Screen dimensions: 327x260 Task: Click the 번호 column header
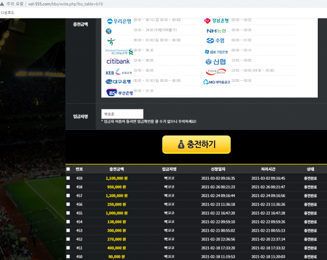[x=79, y=169]
